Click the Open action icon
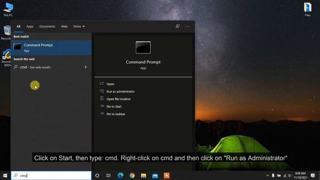This screenshot has height=180, width=320. (102, 83)
